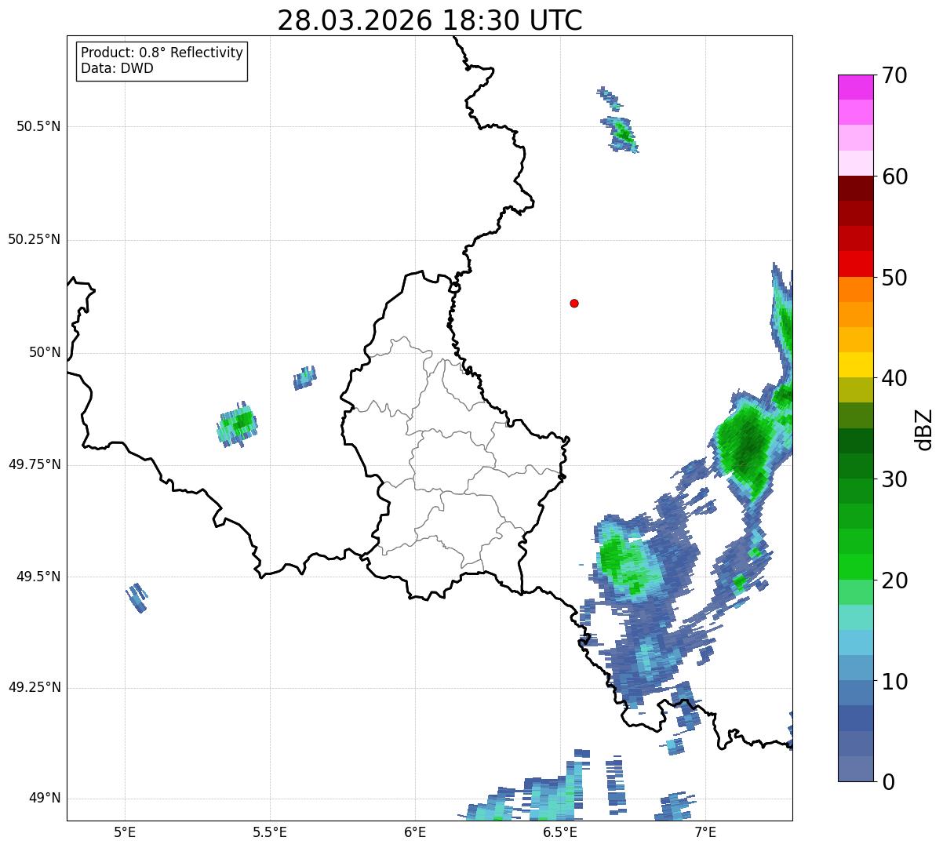
Task: Click the bright red colorbar segment above 50
Action: (x=855, y=264)
